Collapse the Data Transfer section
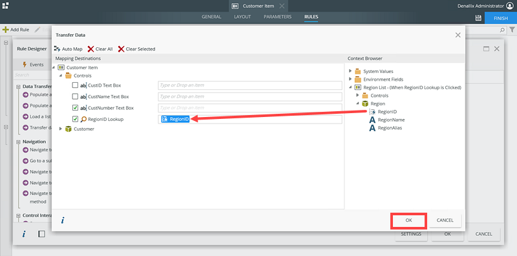Image resolution: width=517 pixels, height=256 pixels. coord(18,87)
